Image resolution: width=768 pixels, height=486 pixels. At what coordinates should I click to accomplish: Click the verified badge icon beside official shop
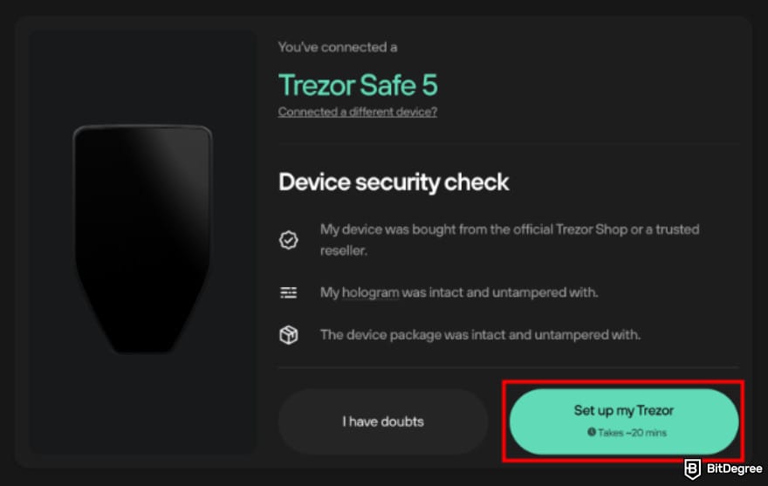tap(289, 240)
